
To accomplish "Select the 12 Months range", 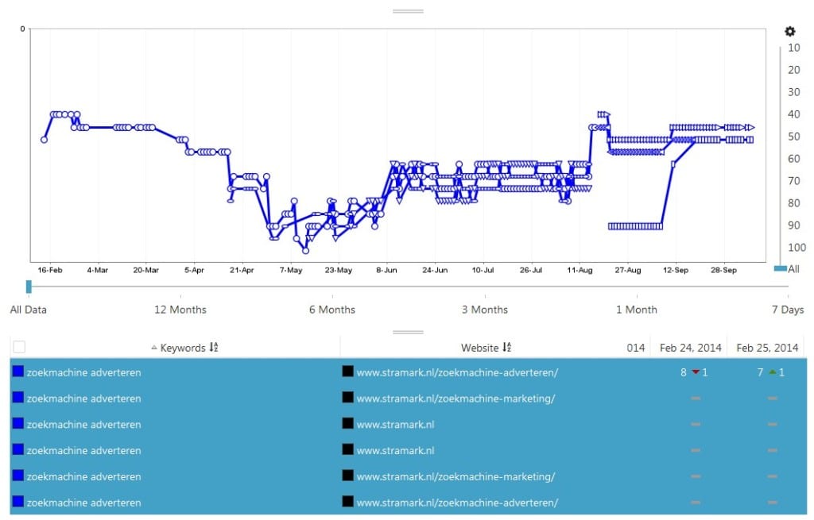I will (x=180, y=310).
